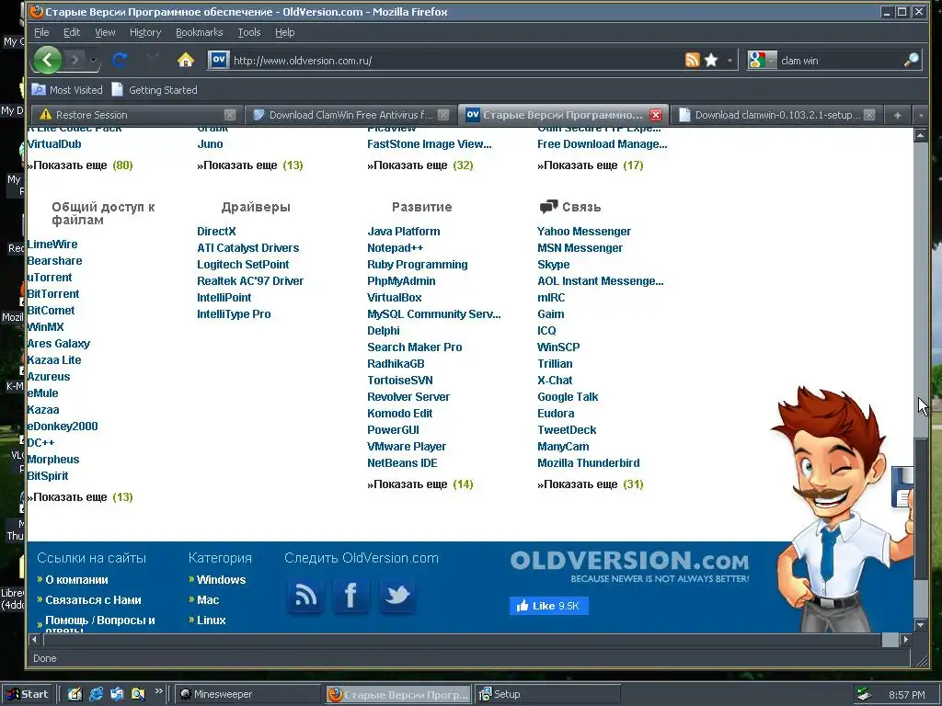Open the Mozilla Thunderbird link
942x706 pixels.
click(x=588, y=463)
